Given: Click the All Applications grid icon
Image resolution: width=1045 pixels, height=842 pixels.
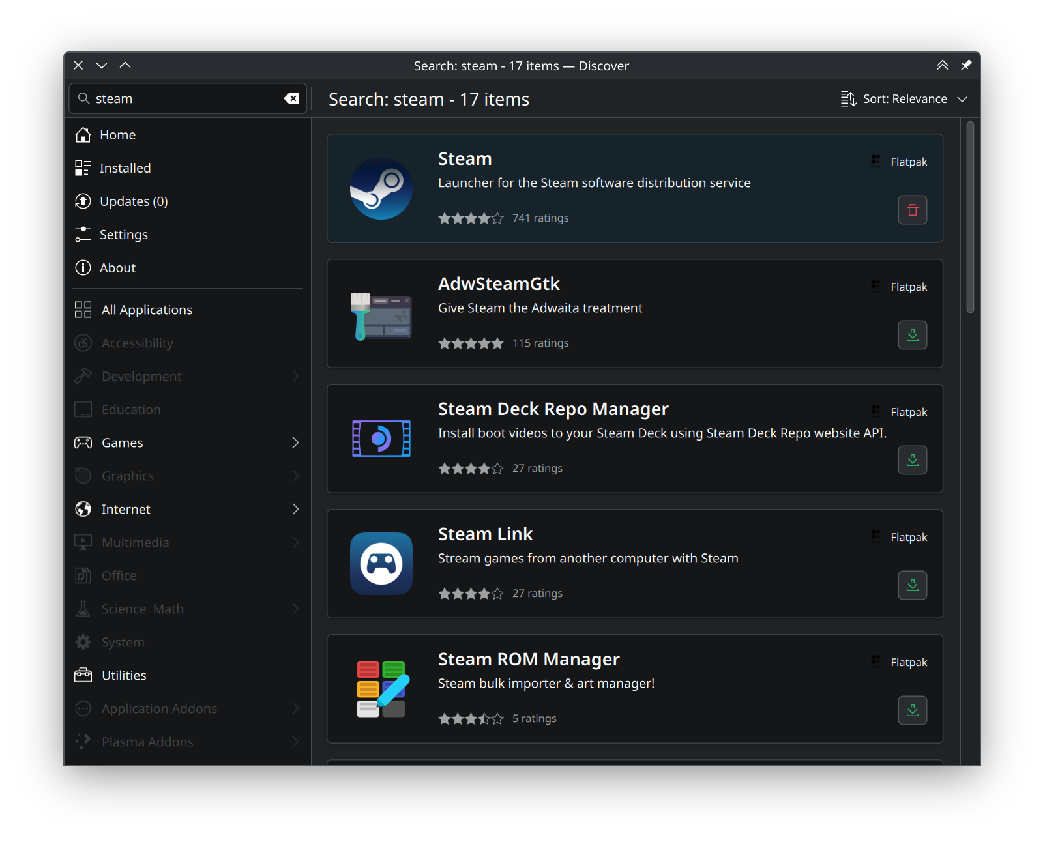Looking at the screenshot, I should [83, 310].
